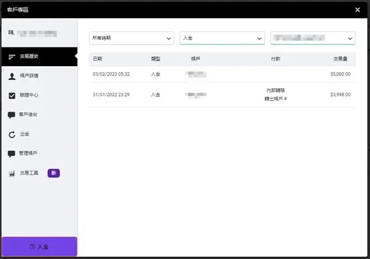Close the 客戶專區 dialog
370x259 pixels.
coord(357,9)
